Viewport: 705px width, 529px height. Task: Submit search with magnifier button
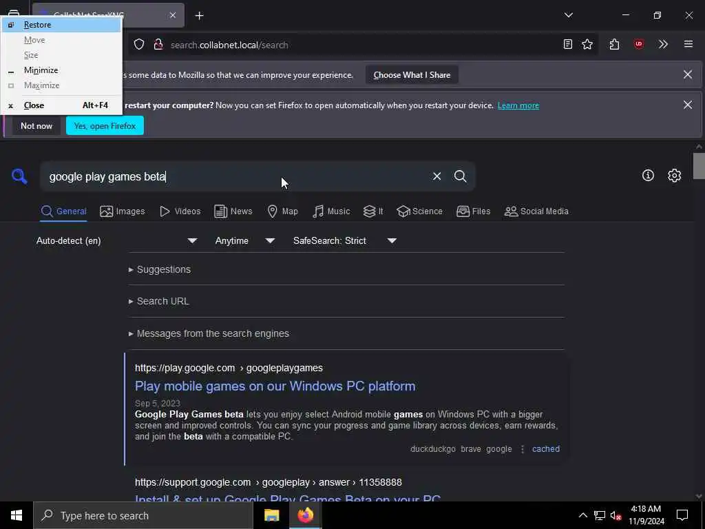tap(460, 176)
